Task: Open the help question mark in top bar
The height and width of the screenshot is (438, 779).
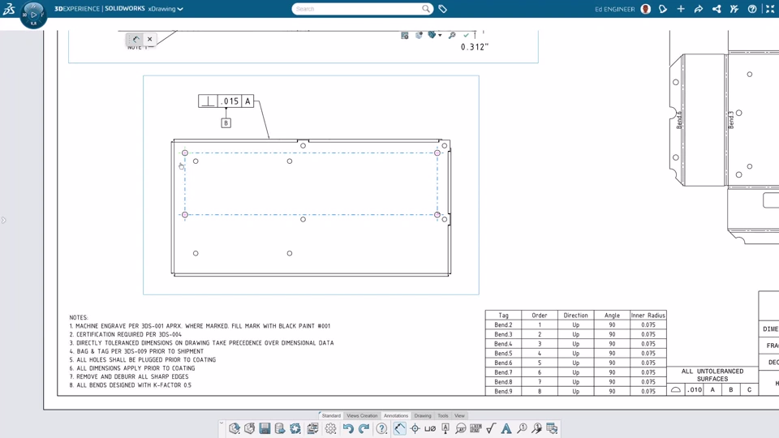Action: [752, 9]
